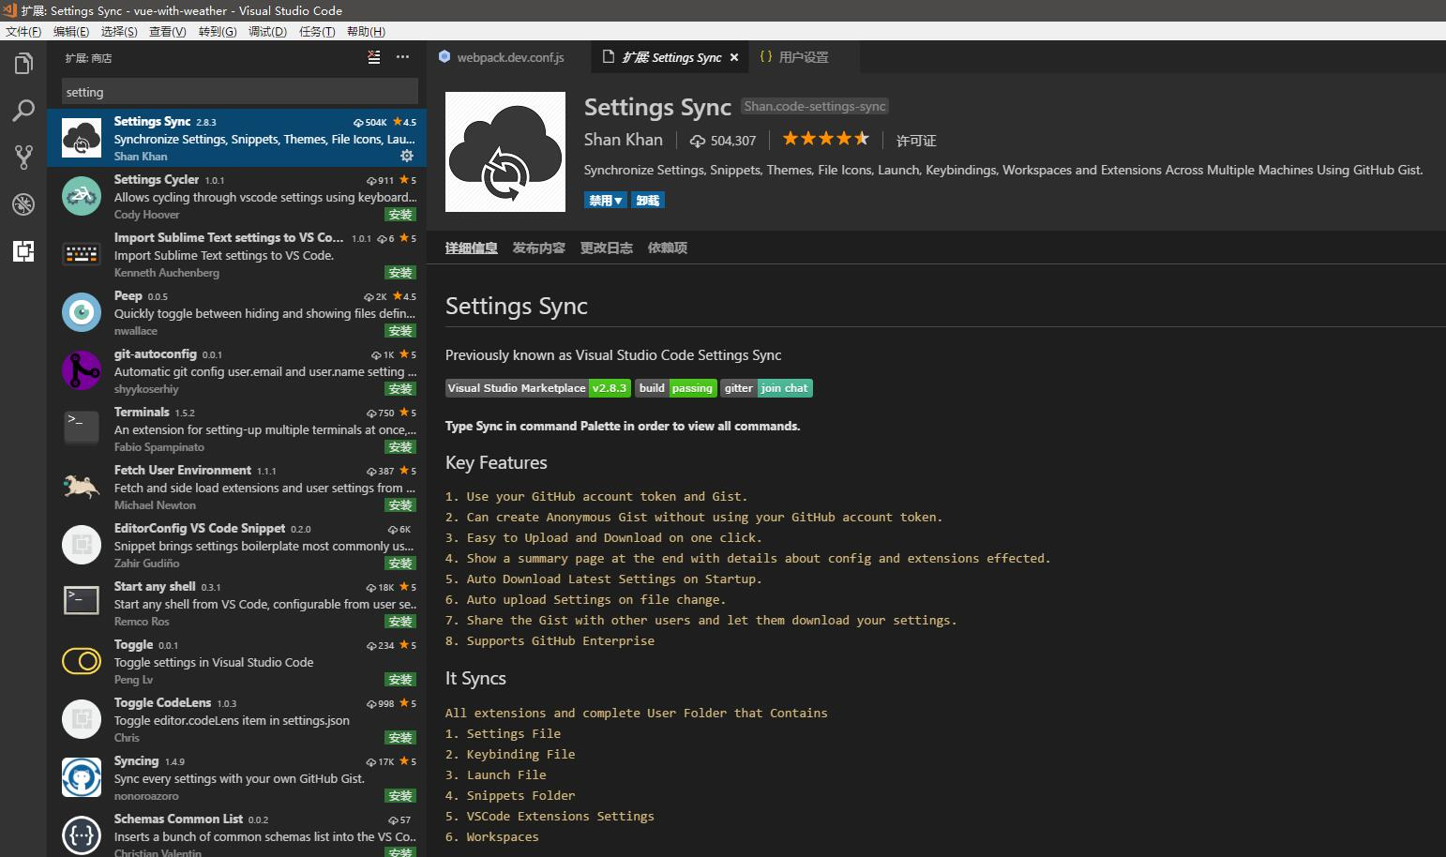Open the 调试(D) menu
Image resolution: width=1446 pixels, height=857 pixels.
[267, 31]
